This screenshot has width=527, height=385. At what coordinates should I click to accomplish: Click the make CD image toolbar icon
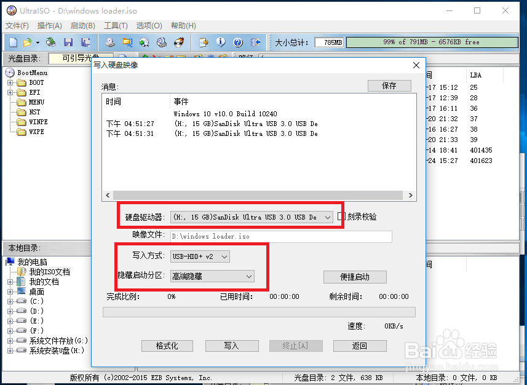pyautogui.click(x=109, y=42)
